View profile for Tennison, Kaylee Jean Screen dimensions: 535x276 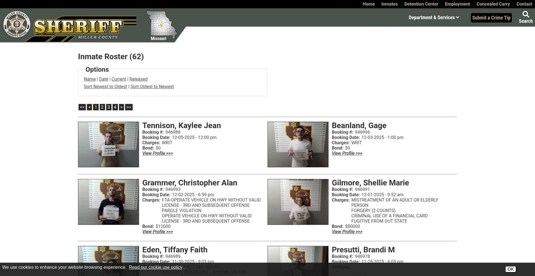(157, 154)
